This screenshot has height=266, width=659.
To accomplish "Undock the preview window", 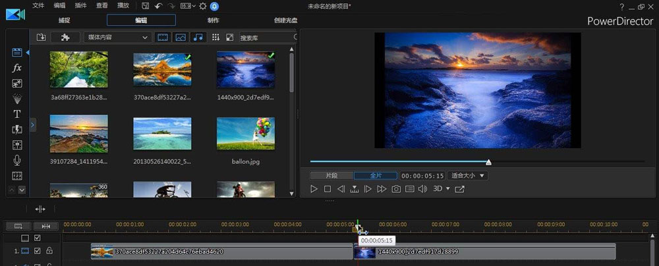I will [460, 189].
